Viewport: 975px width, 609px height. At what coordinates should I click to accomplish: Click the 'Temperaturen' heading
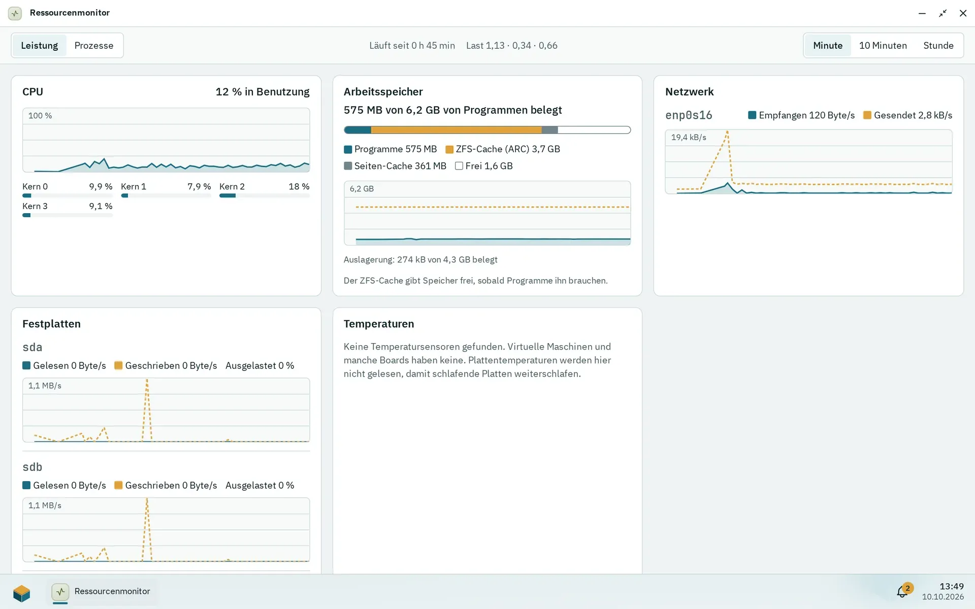tap(379, 324)
